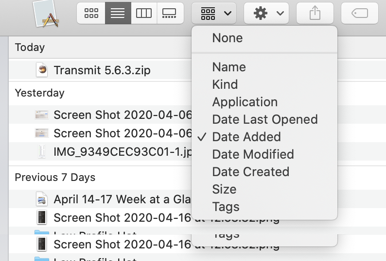Click the April 14-17 file icon

tap(42, 198)
